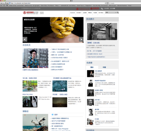Open the 'Marcelo Bautista' bookmark
The image size is (141, 131).
pos(122,6)
